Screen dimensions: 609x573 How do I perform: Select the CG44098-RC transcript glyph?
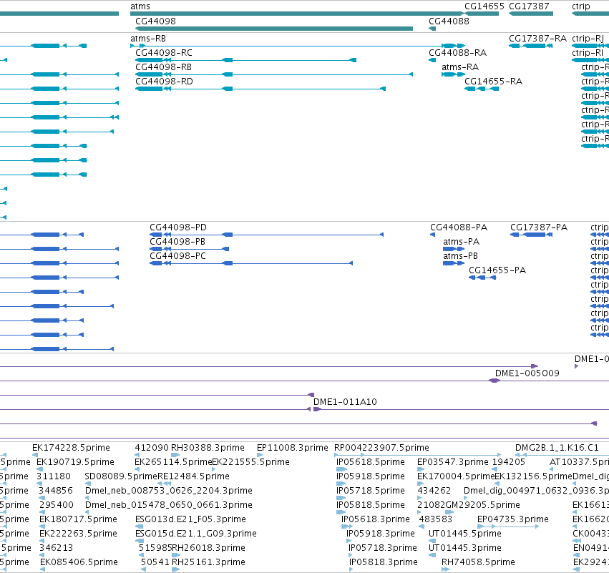pos(246,60)
